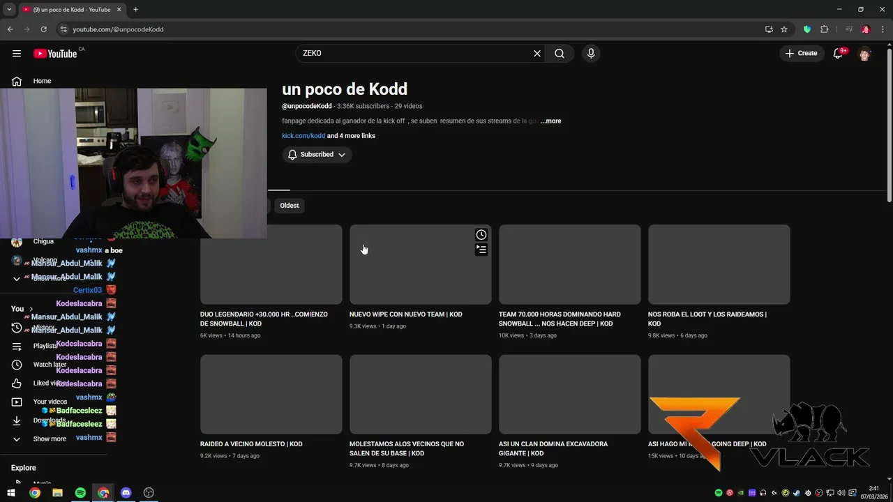Open TEAM 70.000 HORAS DOMINANDO video title
The width and height of the screenshot is (893, 502).
click(x=560, y=319)
